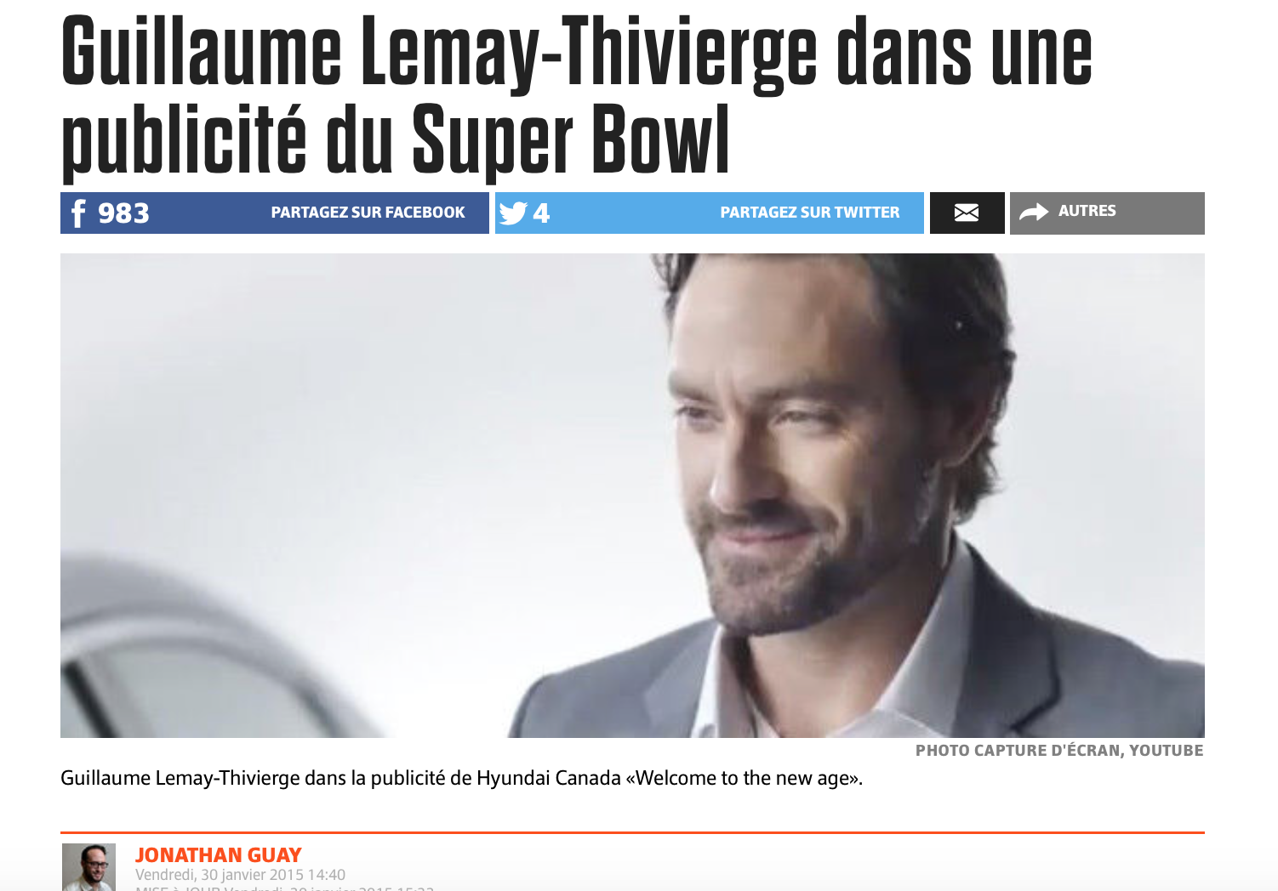The width and height of the screenshot is (1278, 891).
Task: Click the Twitter bird icon
Action: (513, 213)
